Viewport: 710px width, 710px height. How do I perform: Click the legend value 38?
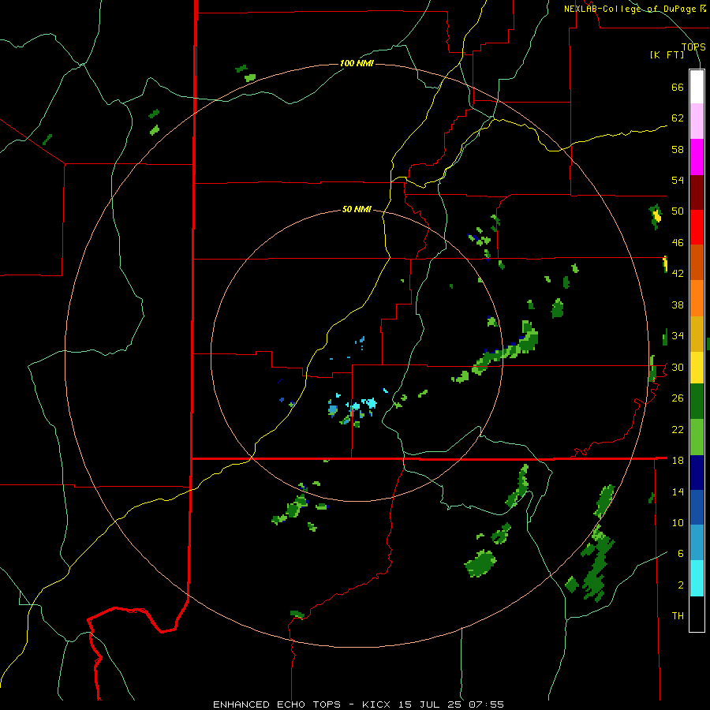point(678,305)
